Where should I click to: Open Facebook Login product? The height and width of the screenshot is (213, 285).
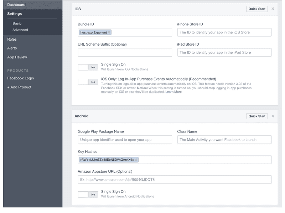click(x=21, y=78)
